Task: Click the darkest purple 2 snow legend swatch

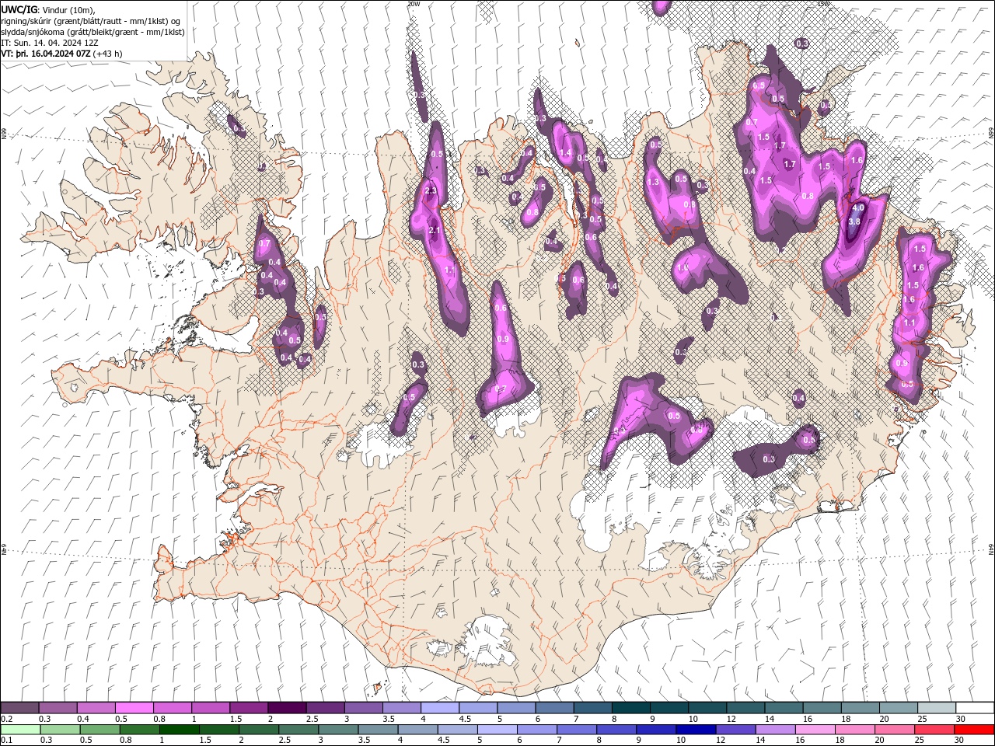Action: pos(287,707)
